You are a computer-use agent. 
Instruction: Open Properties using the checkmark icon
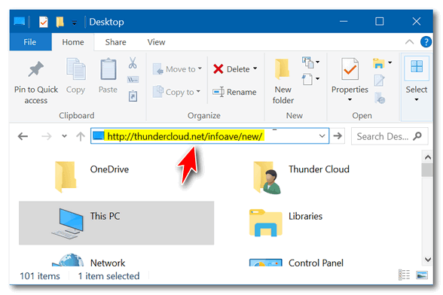pos(350,69)
